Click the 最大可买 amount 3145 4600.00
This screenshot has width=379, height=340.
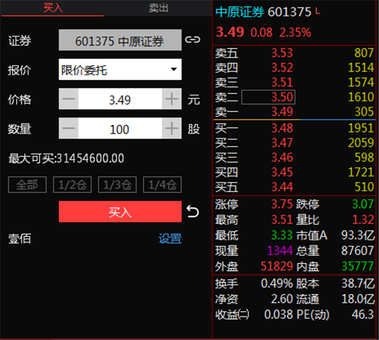91,158
